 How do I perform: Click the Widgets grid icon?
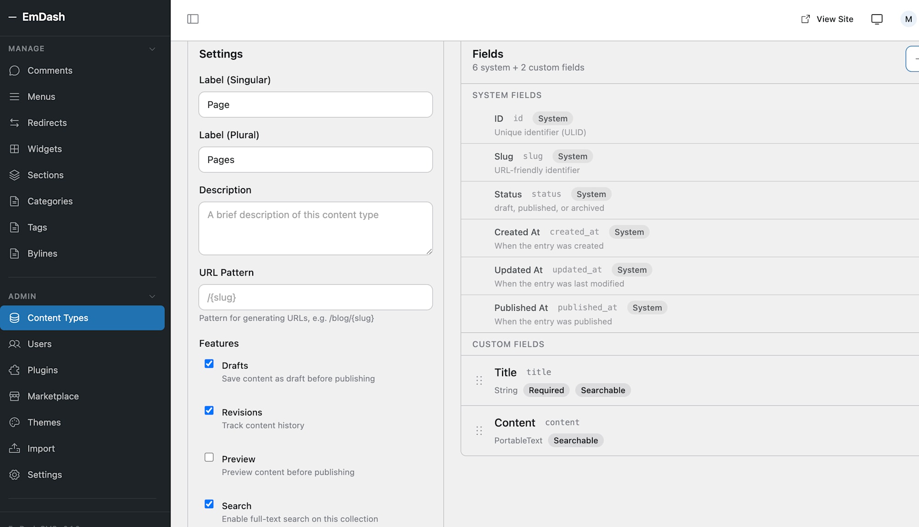14,149
